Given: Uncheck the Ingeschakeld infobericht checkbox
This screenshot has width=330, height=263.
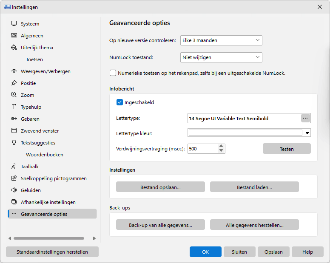Looking at the screenshot, I should click(119, 102).
